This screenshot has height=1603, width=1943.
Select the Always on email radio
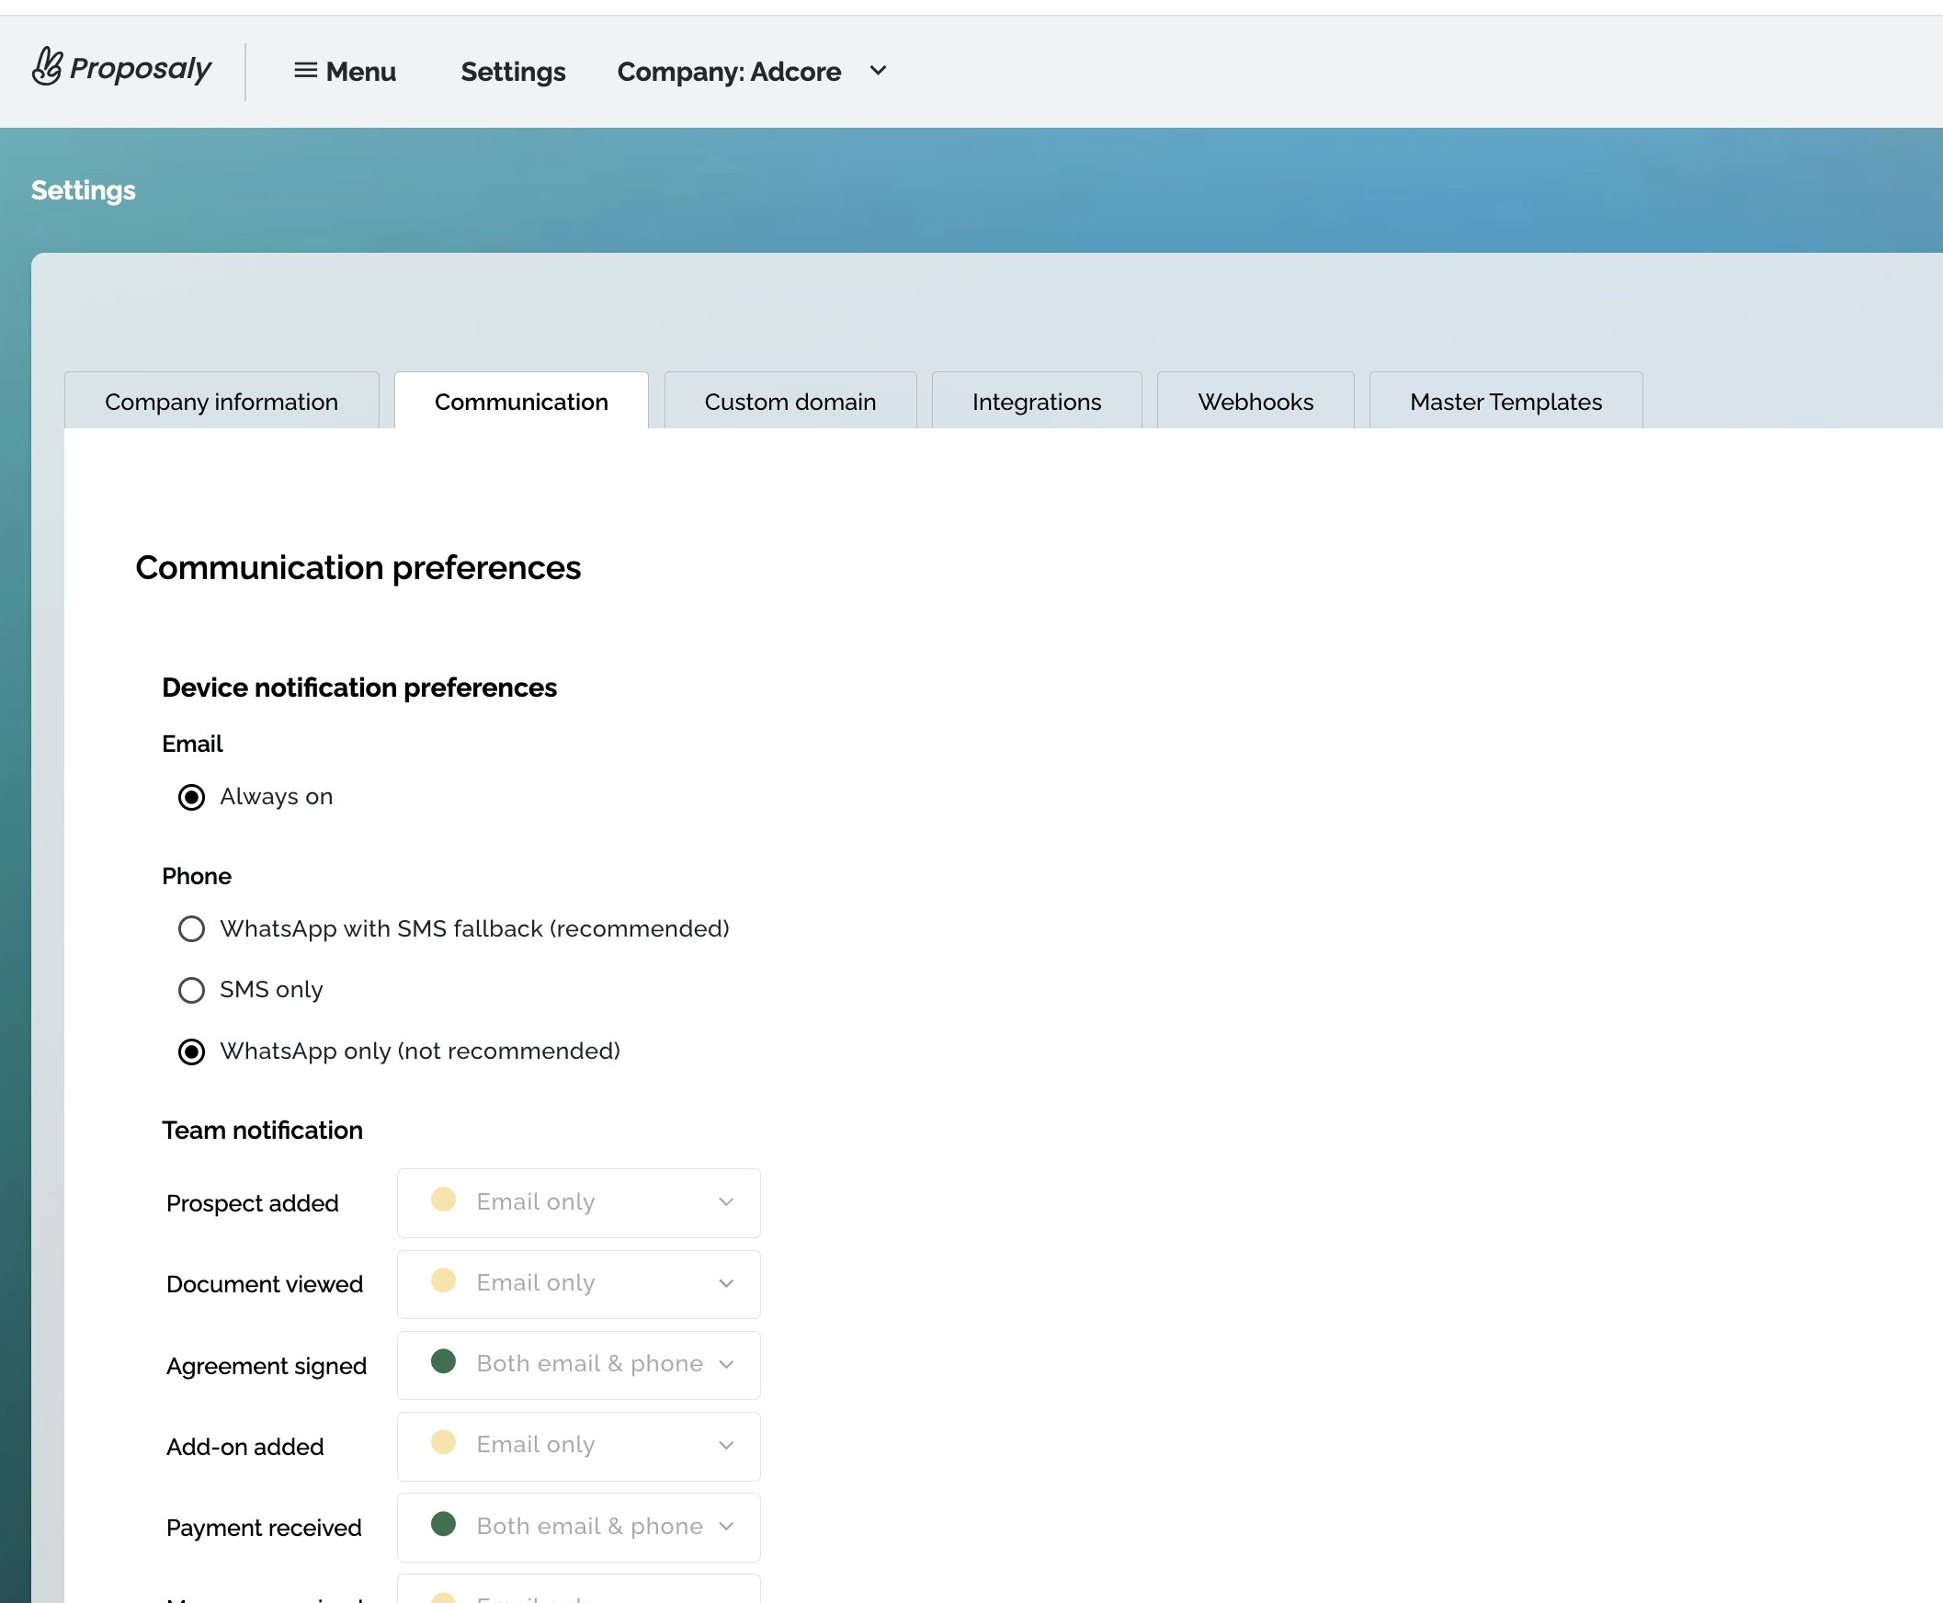click(191, 797)
